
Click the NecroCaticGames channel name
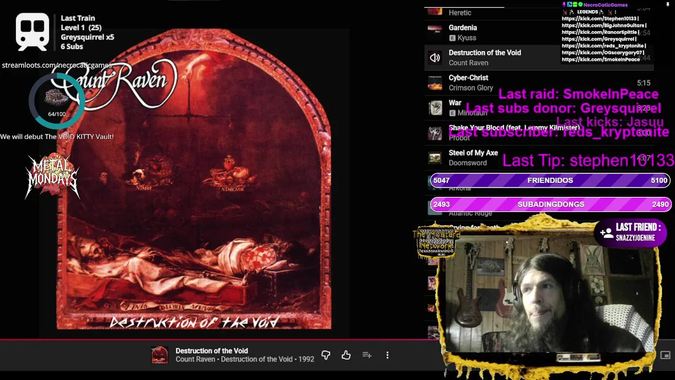click(605, 5)
